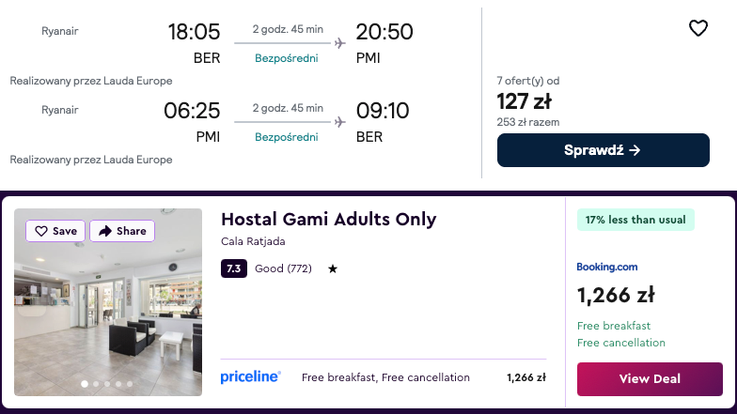Select the second photo carousel dot
The image size is (737, 414).
pos(96,384)
